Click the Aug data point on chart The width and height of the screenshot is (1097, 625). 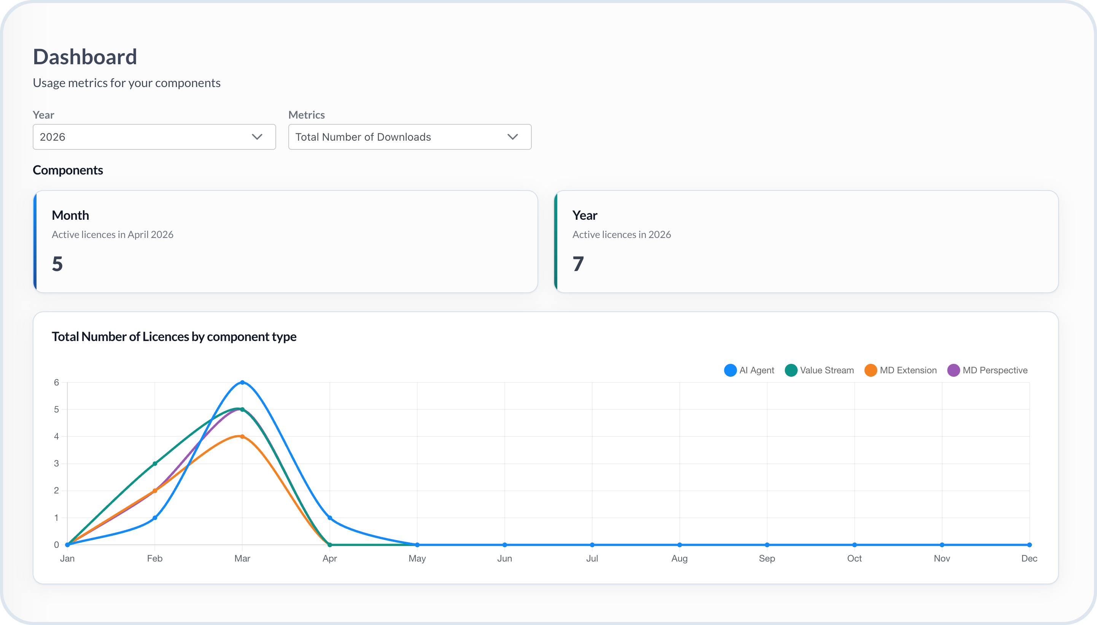point(679,545)
